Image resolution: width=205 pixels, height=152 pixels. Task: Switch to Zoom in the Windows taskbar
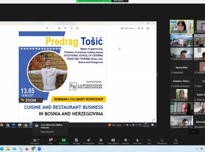tap(39, 149)
